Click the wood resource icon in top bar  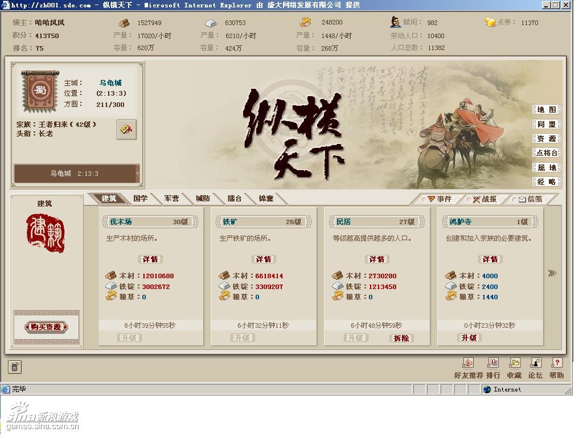(124, 23)
